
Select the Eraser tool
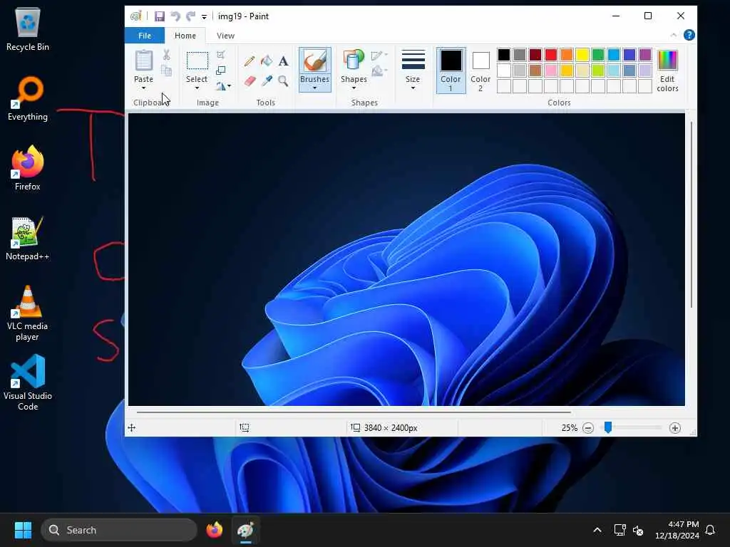(x=250, y=81)
